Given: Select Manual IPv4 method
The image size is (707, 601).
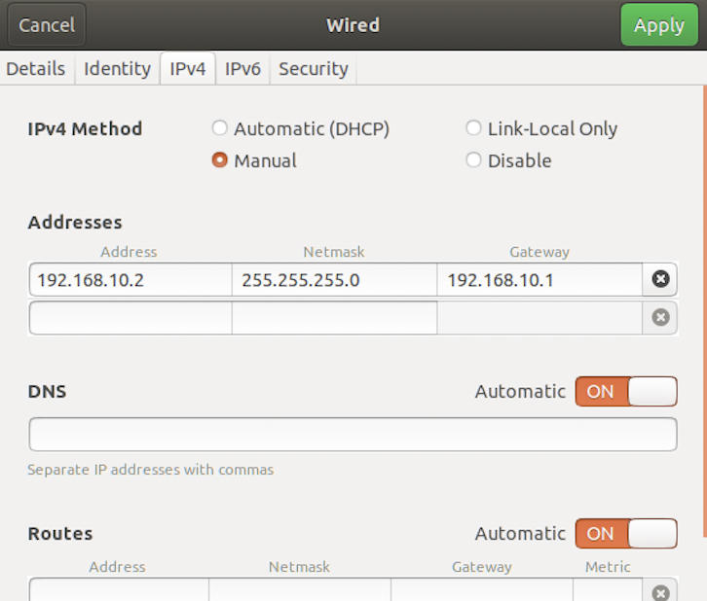Looking at the screenshot, I should coord(219,160).
